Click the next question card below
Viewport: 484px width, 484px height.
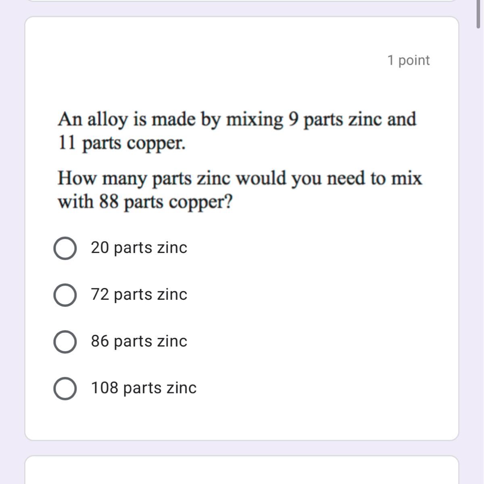coord(242,471)
